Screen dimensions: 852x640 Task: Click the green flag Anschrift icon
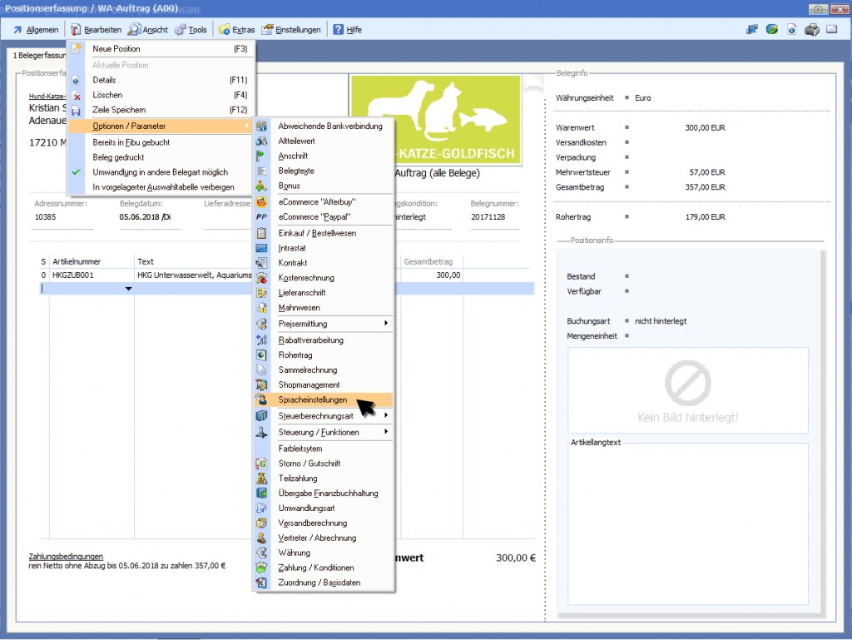262,156
